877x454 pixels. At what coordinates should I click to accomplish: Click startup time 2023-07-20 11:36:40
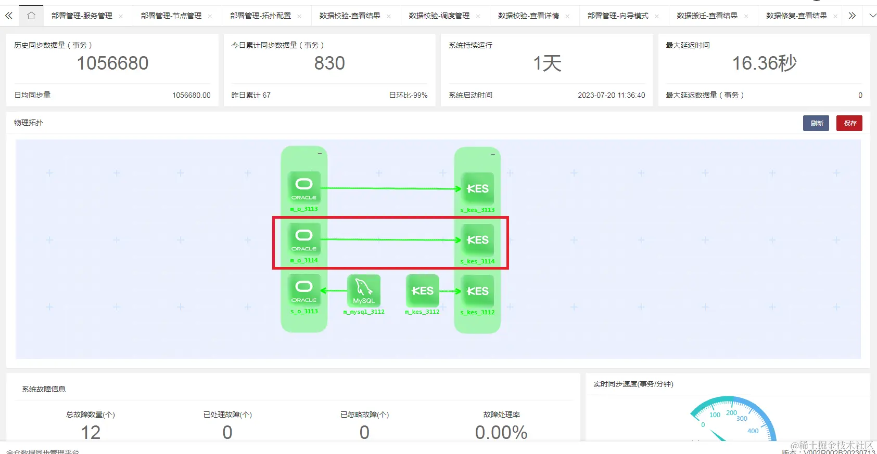612,95
